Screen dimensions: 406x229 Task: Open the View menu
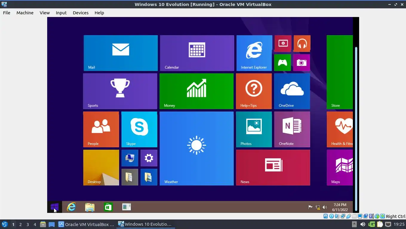point(44,13)
